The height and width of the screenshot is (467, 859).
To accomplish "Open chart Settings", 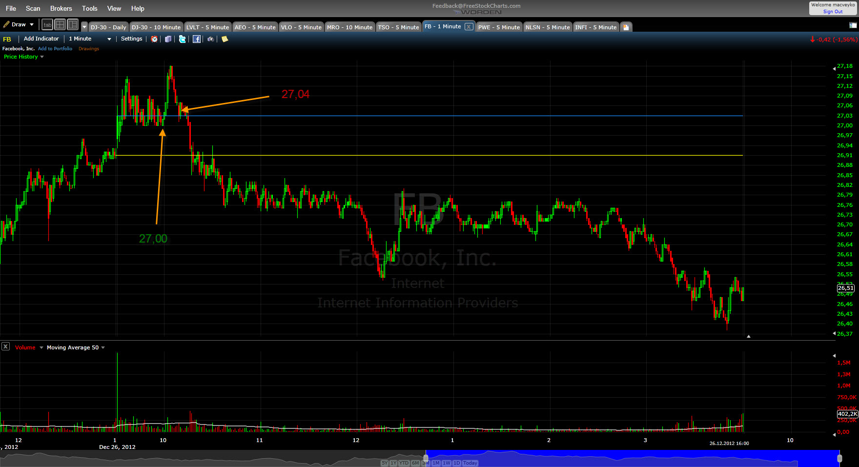I will (131, 39).
